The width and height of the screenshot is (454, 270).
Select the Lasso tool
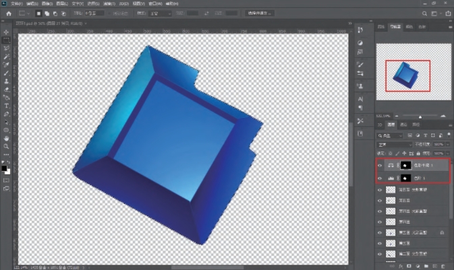pos(6,48)
